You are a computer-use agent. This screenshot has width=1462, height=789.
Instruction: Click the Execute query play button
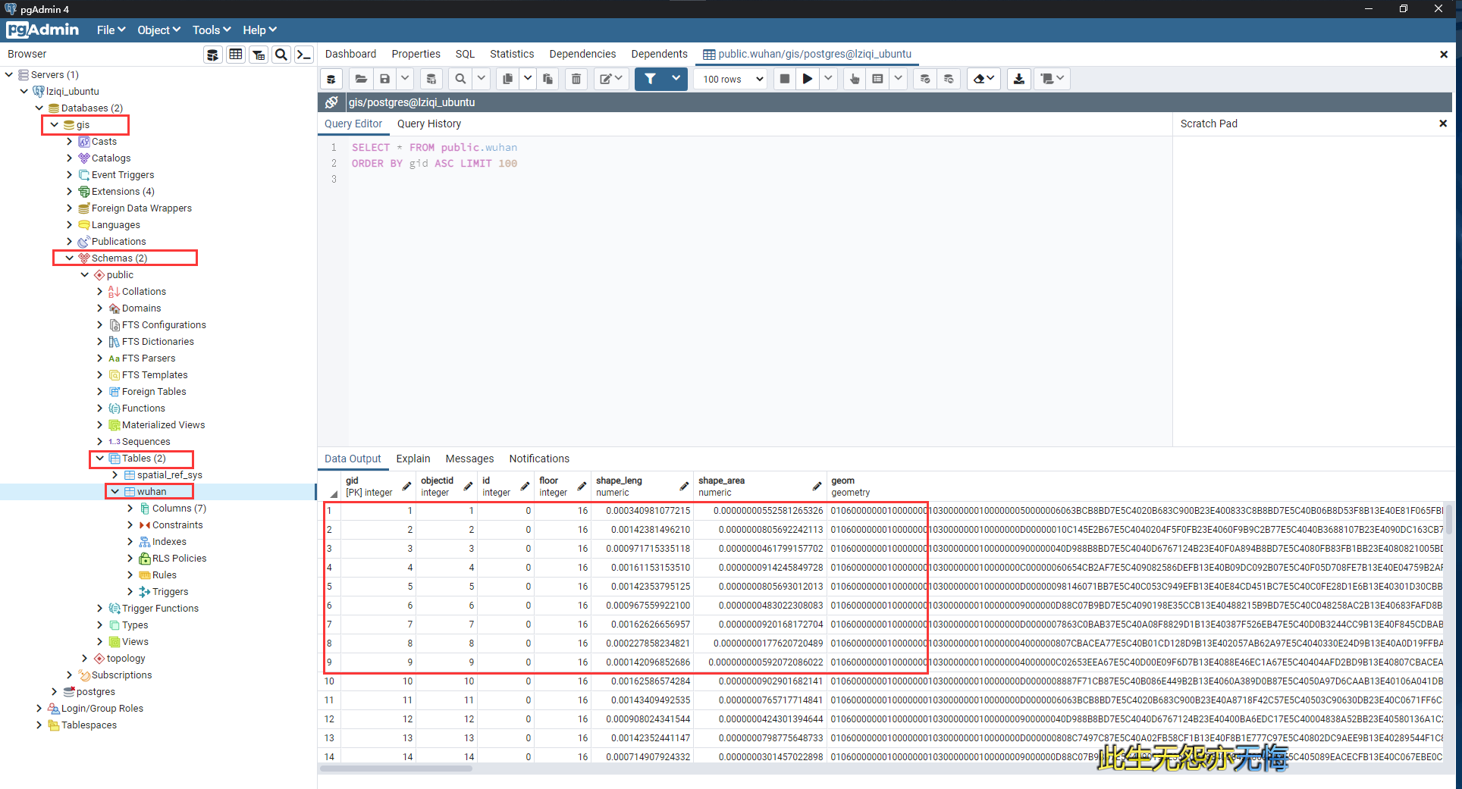tap(807, 79)
